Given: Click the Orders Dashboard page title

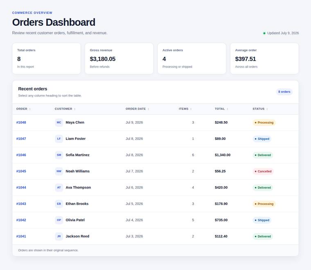Looking at the screenshot, I should (x=54, y=22).
